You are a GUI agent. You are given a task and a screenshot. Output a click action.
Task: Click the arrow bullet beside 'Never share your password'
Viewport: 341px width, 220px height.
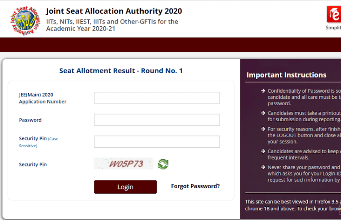[263, 168]
